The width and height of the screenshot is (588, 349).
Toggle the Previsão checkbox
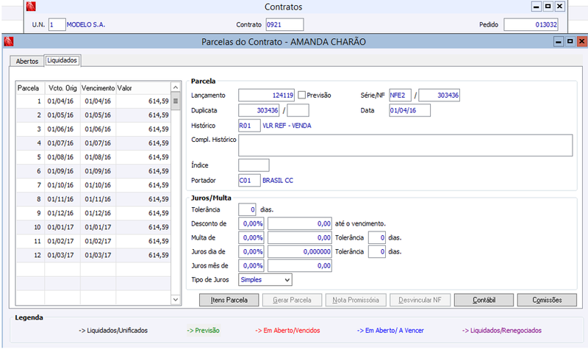(301, 96)
